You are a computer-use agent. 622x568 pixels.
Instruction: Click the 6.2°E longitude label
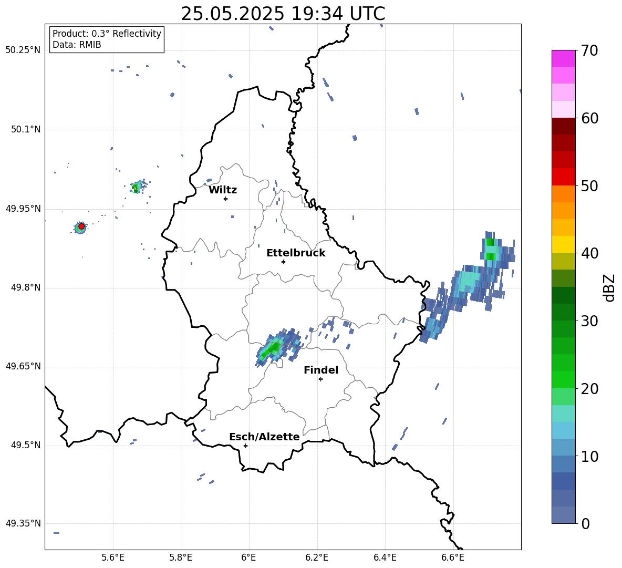[317, 557]
